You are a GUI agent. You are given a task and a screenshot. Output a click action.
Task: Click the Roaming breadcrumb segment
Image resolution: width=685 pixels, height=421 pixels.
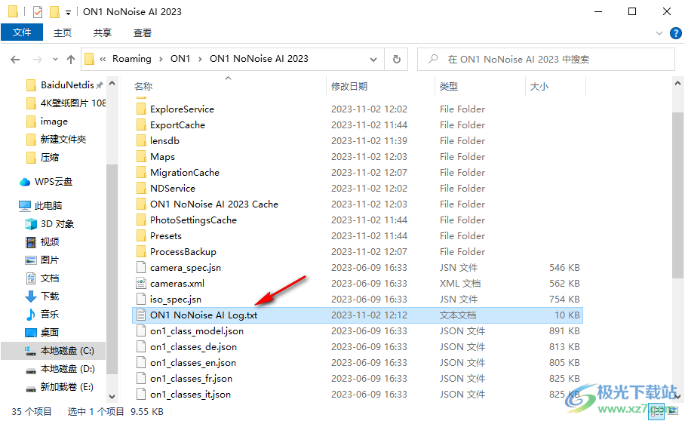131,59
